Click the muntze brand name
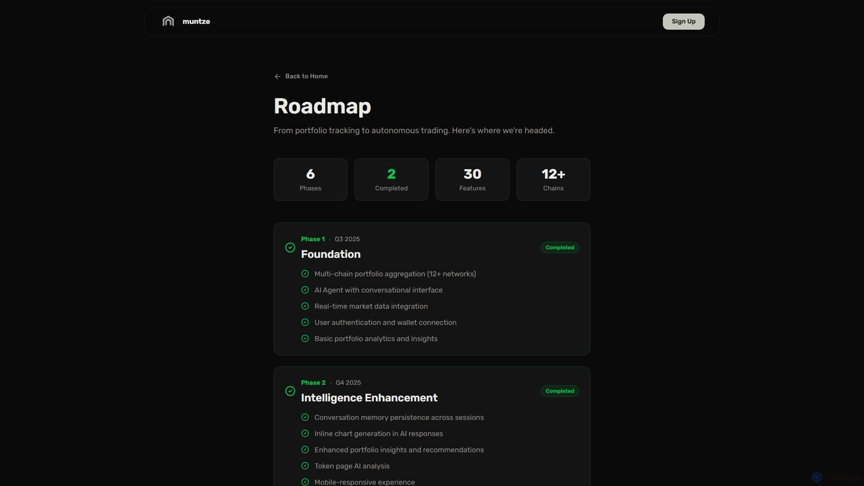This screenshot has height=486, width=864. (x=196, y=22)
